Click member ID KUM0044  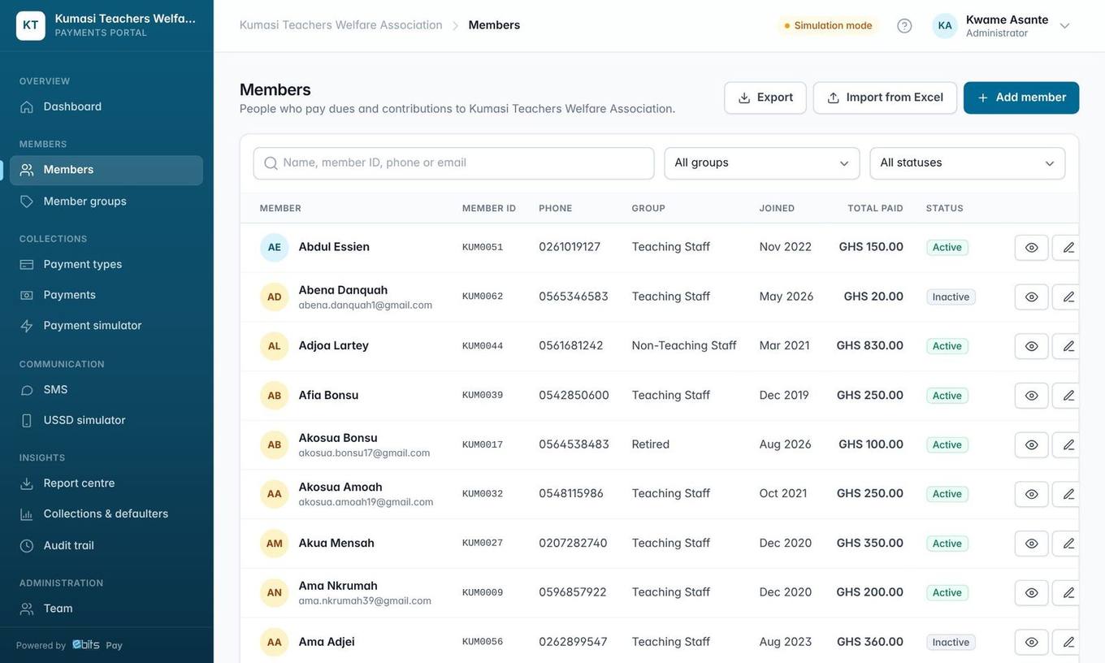coord(483,346)
